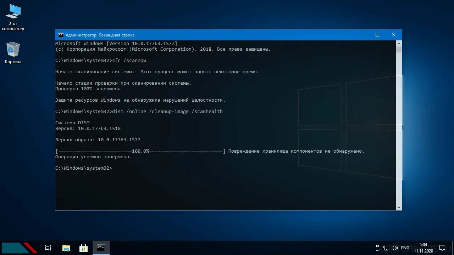Open Task View on the taskbar
454x255 pixels.
pyautogui.click(x=48, y=248)
